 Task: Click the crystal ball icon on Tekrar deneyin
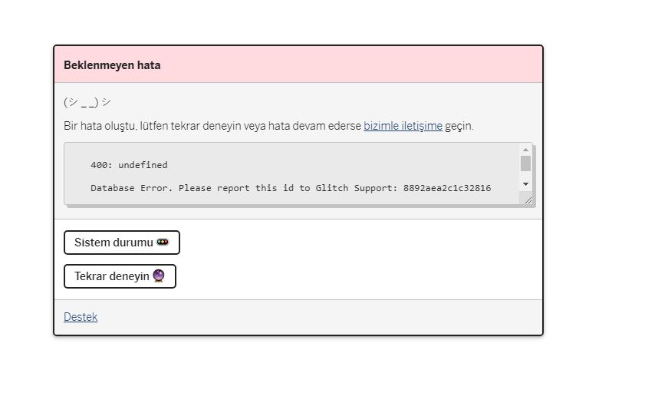(158, 276)
